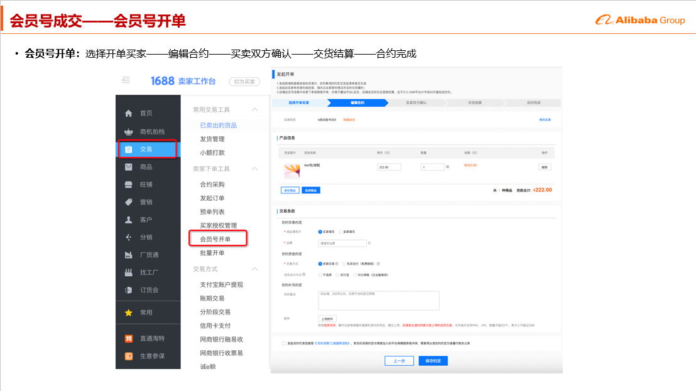The height and width of the screenshot is (391, 696).
Task: Click help icon next to 先采后付
Action: [x=378, y=264]
